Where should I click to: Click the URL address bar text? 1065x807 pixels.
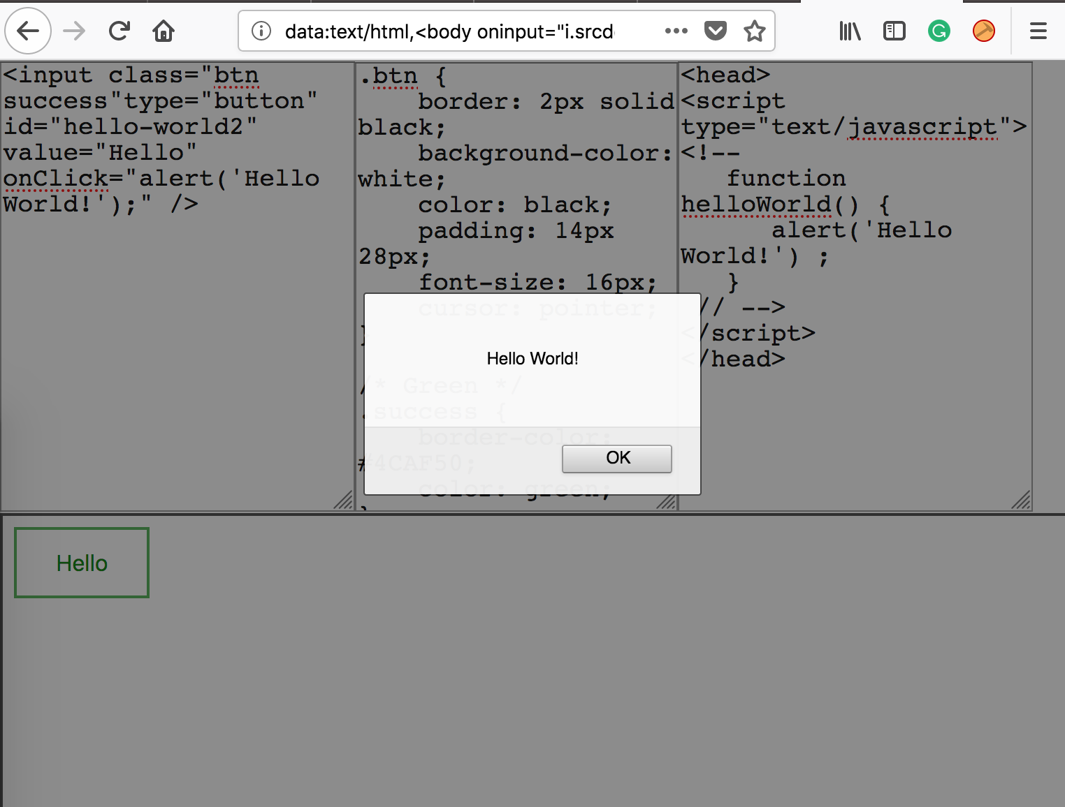pos(449,31)
